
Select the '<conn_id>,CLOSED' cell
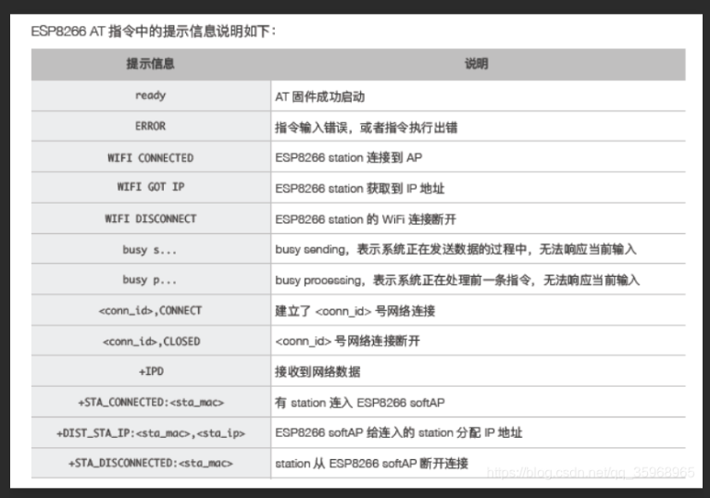pos(151,342)
